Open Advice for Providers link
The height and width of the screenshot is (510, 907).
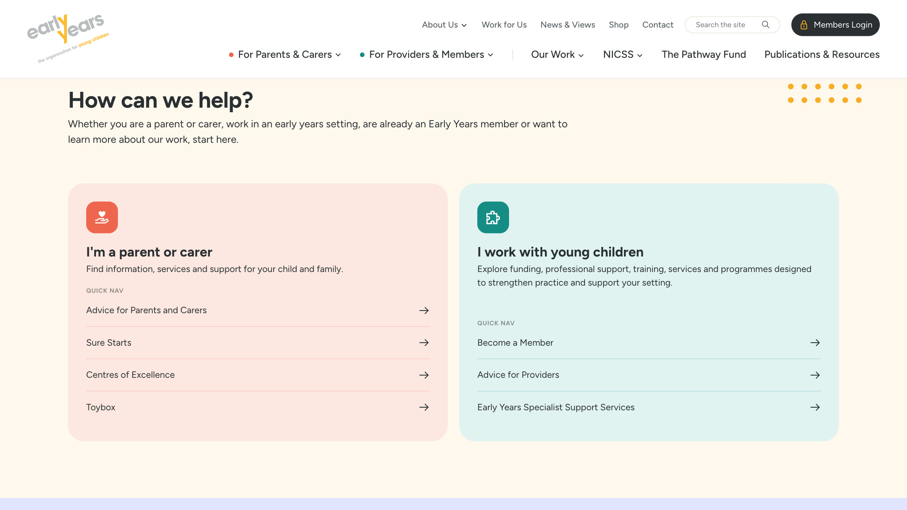coord(518,375)
